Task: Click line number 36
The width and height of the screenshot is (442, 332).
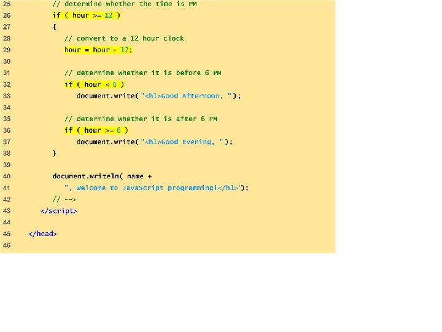Action: click(7, 130)
